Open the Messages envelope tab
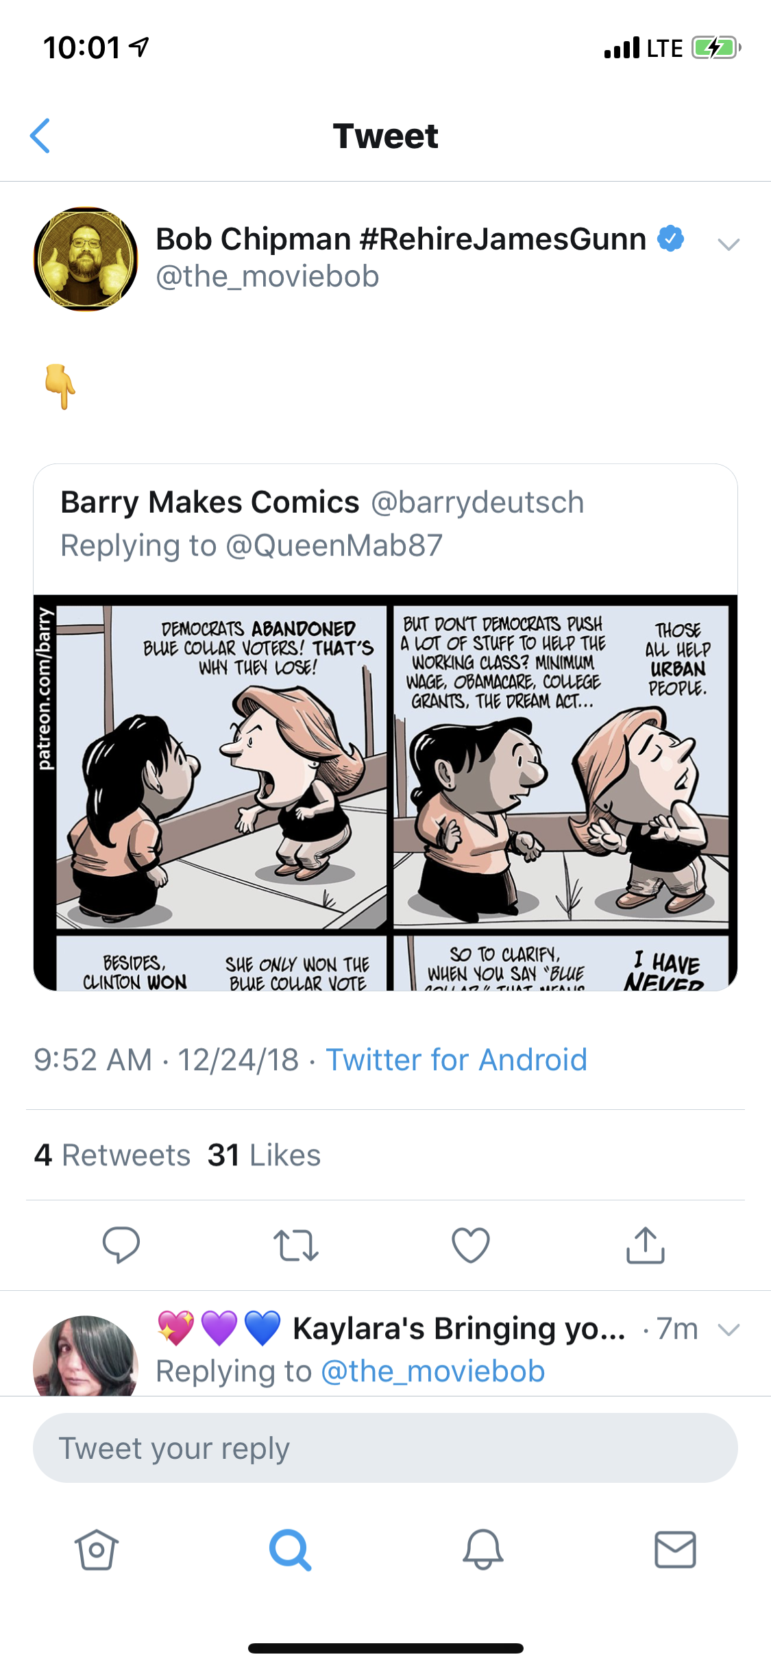 (675, 1549)
